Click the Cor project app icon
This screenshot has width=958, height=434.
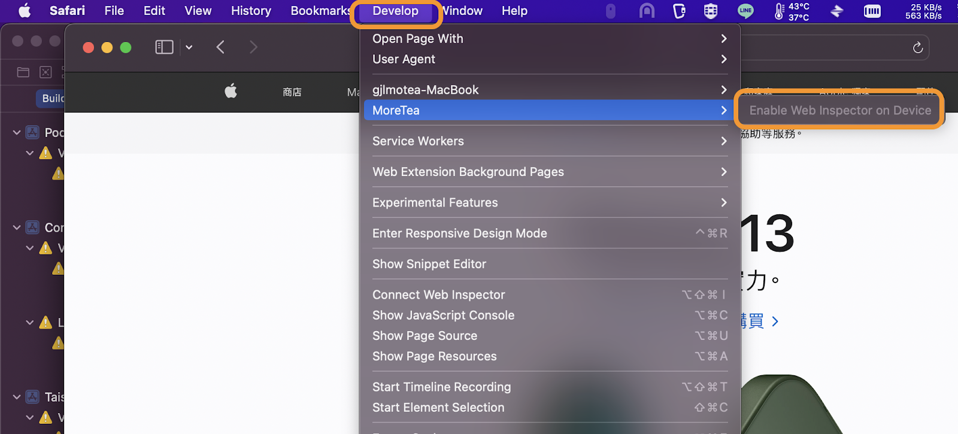(x=33, y=227)
